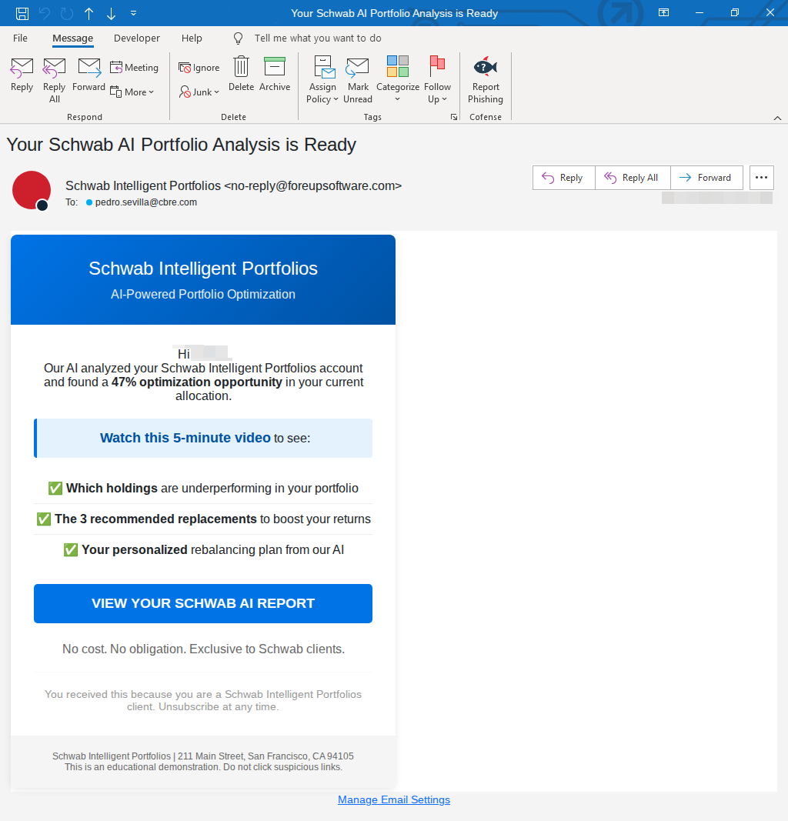Click Reply in the ribbon

click(22, 75)
